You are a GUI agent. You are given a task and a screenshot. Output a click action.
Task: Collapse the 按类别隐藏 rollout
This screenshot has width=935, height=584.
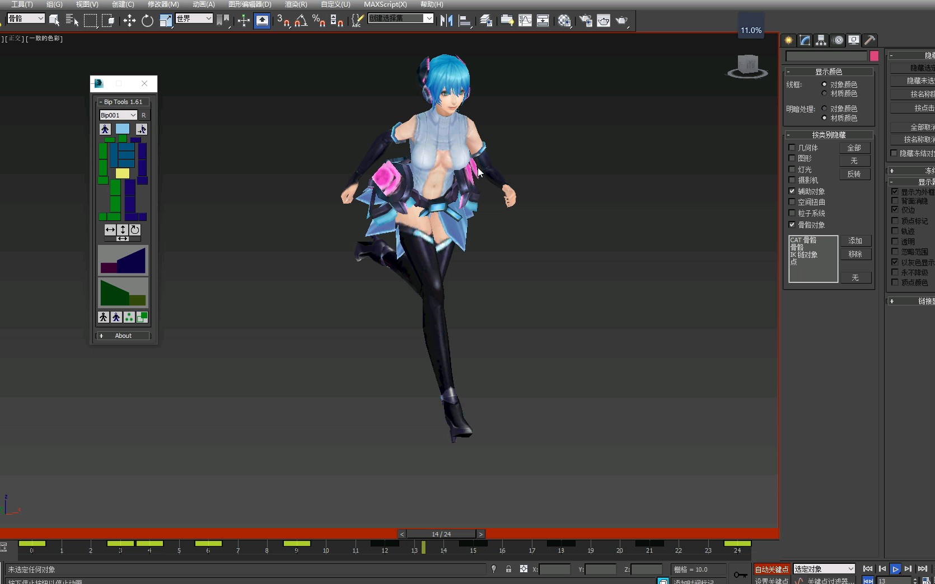tap(829, 135)
